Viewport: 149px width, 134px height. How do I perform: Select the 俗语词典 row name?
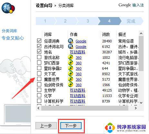tap(52, 41)
